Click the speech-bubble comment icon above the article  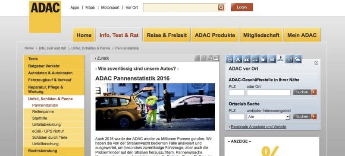(198, 58)
